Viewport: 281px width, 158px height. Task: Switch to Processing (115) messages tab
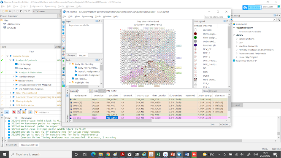[x=29, y=145]
